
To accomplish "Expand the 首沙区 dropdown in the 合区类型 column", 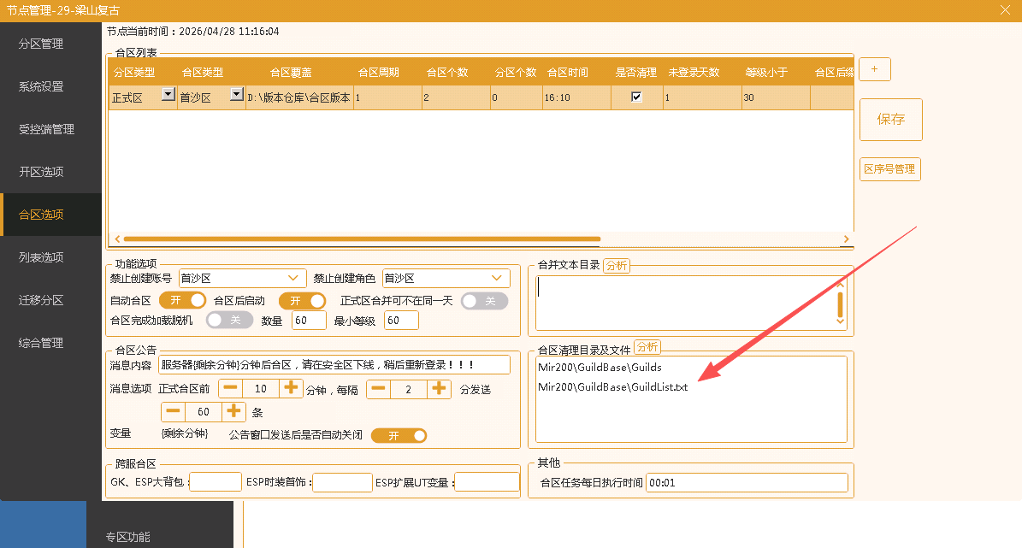I will pos(237,94).
